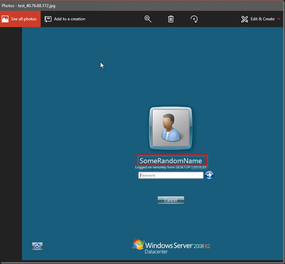Rotate the photo with the rotate icon
The image size is (285, 264).
click(194, 19)
